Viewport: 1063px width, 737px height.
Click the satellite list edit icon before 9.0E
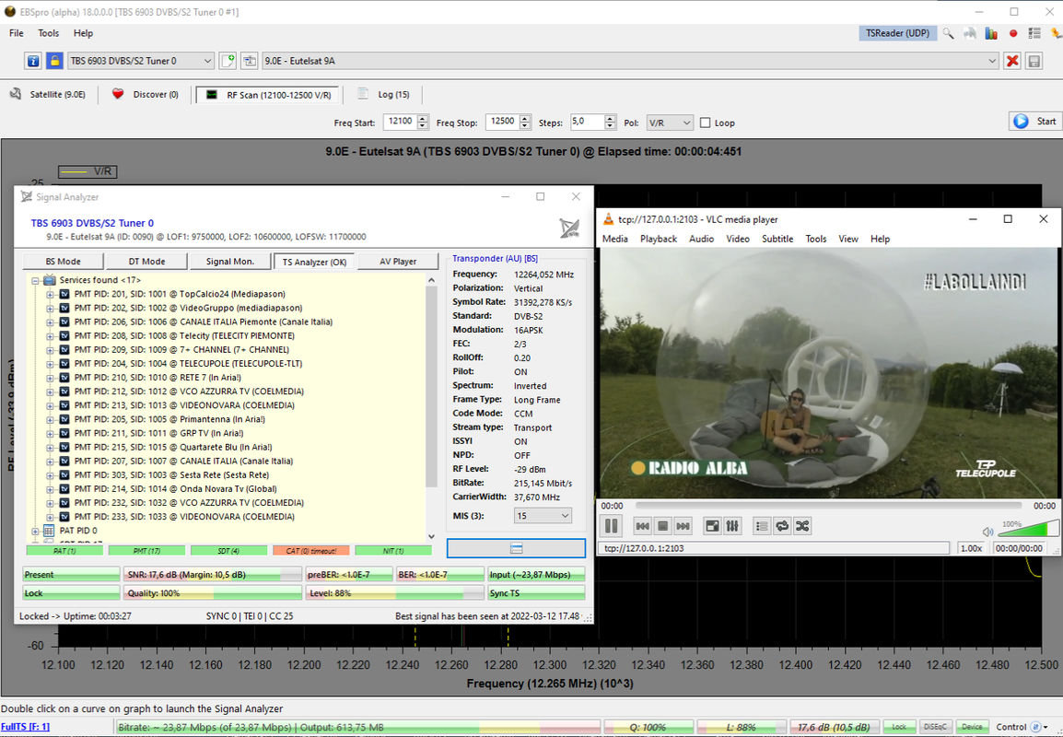point(250,61)
